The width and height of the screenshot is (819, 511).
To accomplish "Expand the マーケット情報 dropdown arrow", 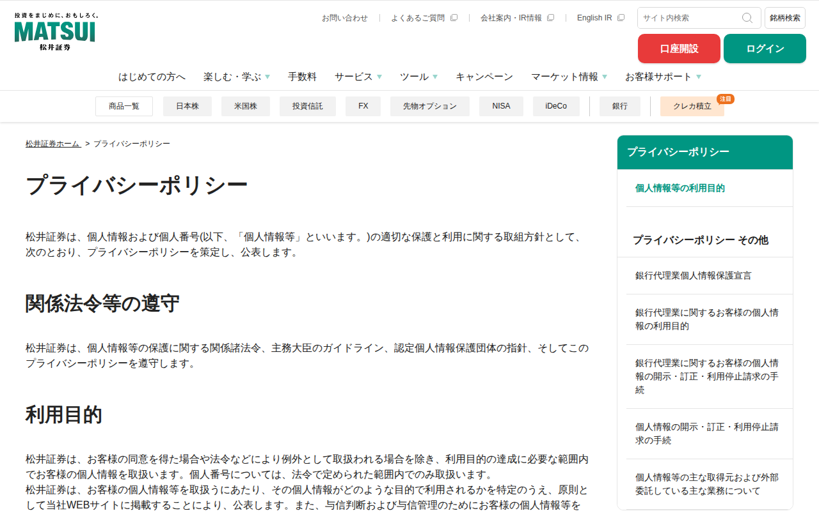I will (605, 77).
